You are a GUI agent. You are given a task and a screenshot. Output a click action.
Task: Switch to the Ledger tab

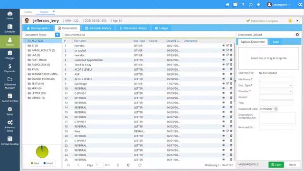click(161, 28)
